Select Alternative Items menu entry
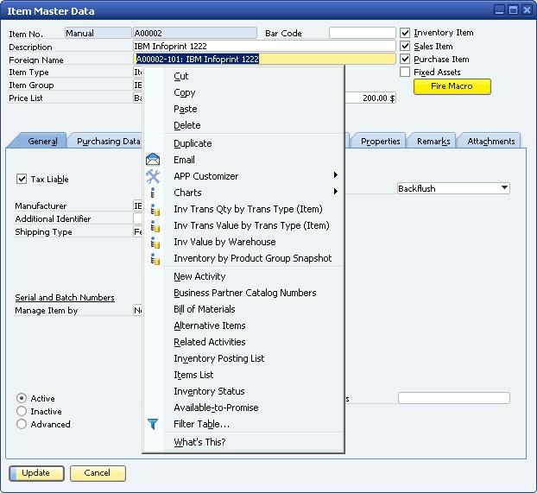537x493 pixels. [x=209, y=326]
